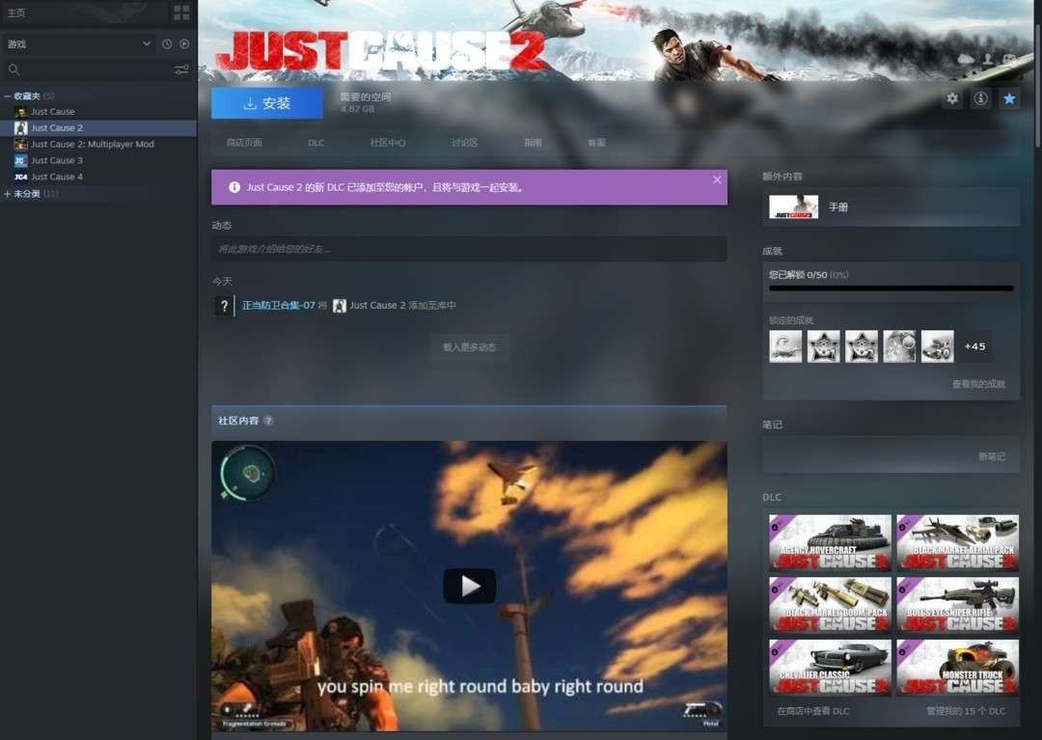Click the controller support icon on banner
The width and height of the screenshot is (1042, 740).
[x=1009, y=59]
